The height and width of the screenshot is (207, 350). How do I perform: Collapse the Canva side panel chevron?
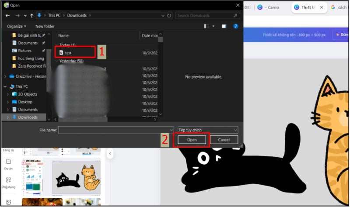(x=109, y=154)
